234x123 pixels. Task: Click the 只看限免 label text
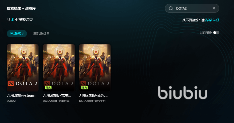(x=206, y=33)
